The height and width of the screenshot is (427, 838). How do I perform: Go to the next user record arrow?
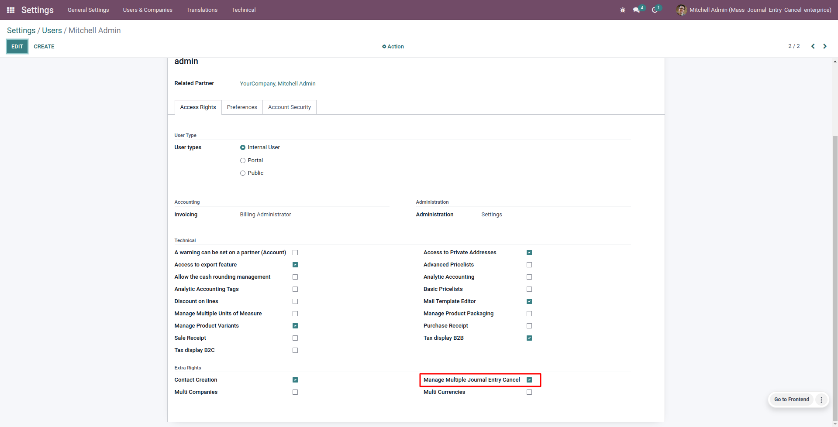825,46
